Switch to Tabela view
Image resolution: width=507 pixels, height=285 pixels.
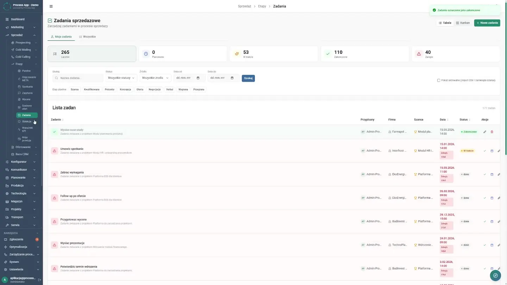[x=445, y=23]
